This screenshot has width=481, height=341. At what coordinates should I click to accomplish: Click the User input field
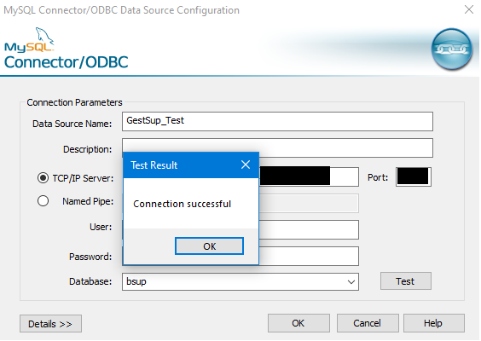309,229
